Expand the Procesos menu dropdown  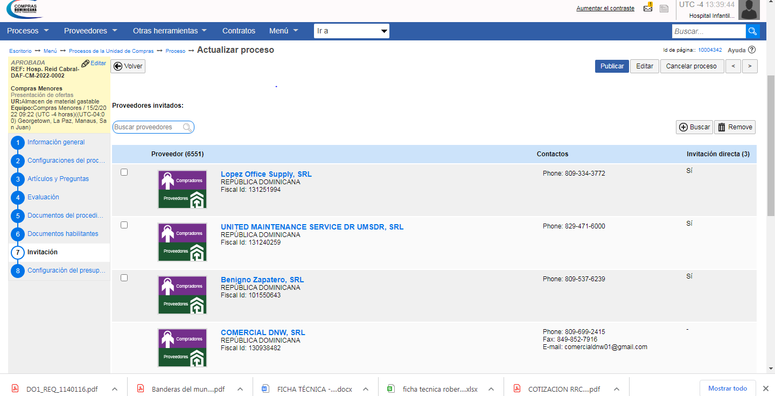[x=28, y=31]
